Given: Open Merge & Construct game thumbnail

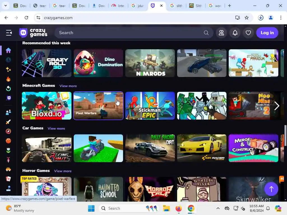Looking at the screenshot, I should [x=253, y=148].
